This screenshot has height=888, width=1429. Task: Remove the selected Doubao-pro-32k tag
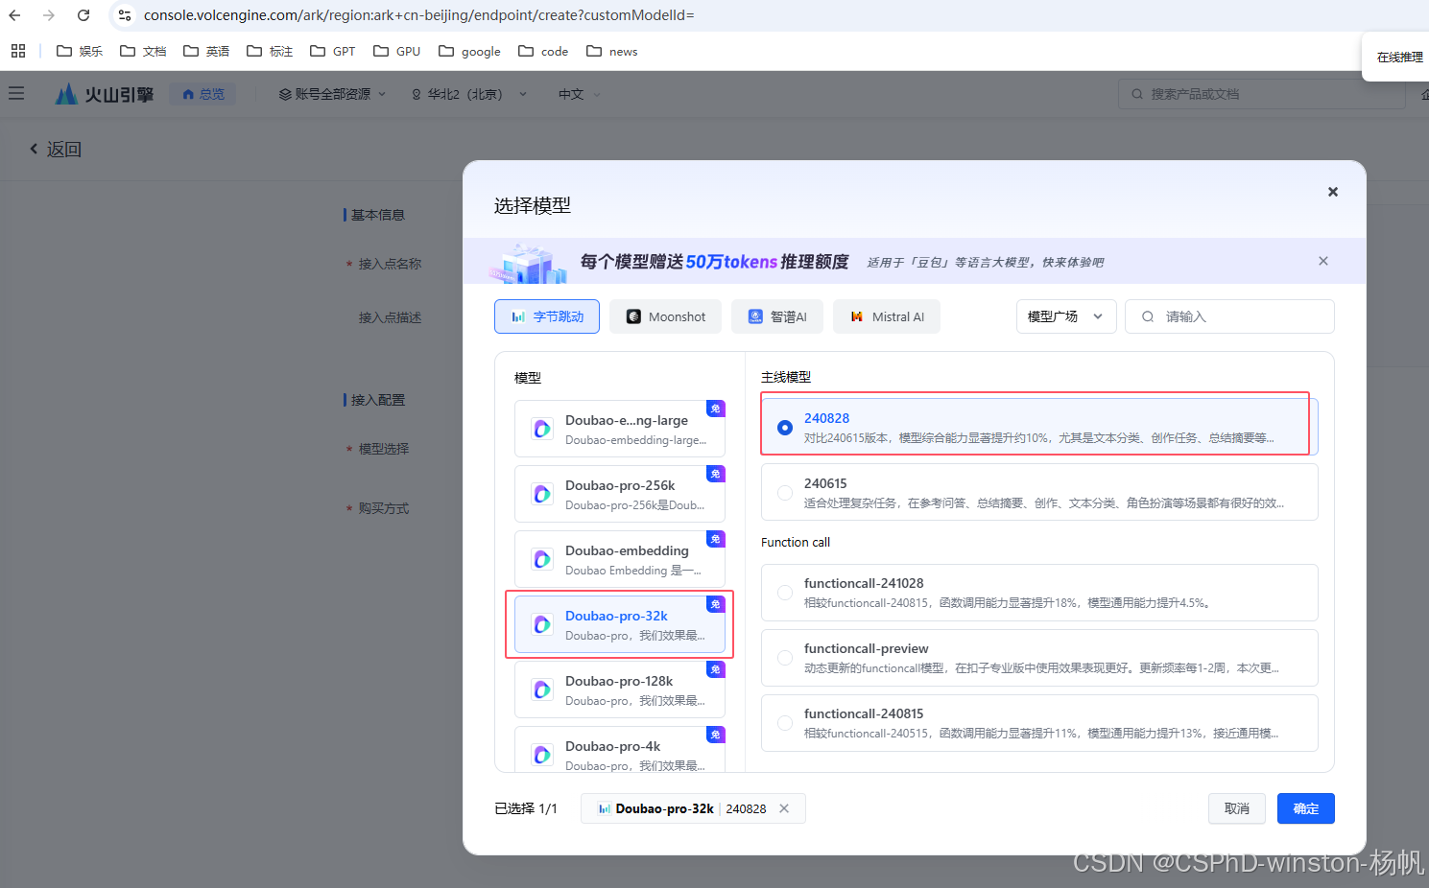coord(784,808)
